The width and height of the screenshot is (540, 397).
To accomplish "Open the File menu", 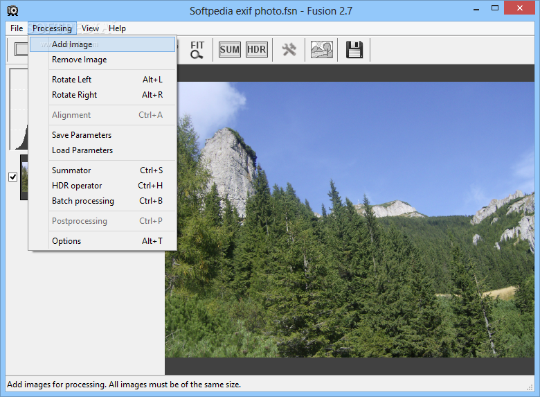I will click(x=17, y=28).
